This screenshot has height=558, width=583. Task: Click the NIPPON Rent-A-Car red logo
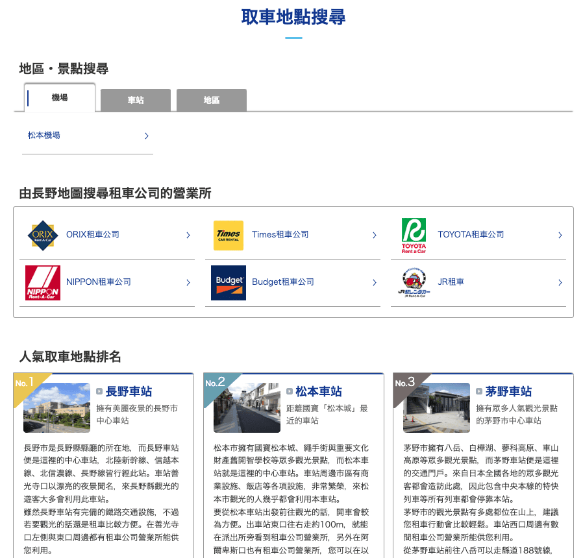pyautogui.click(x=43, y=283)
